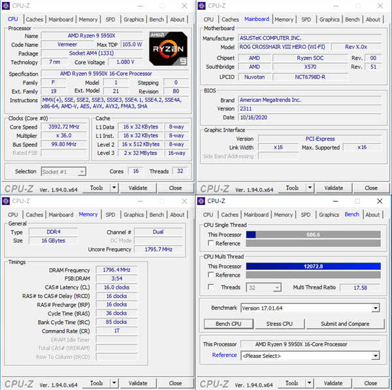392x390 pixels.
Task: Open the Bench tab in the CPU window
Action: click(x=157, y=19)
